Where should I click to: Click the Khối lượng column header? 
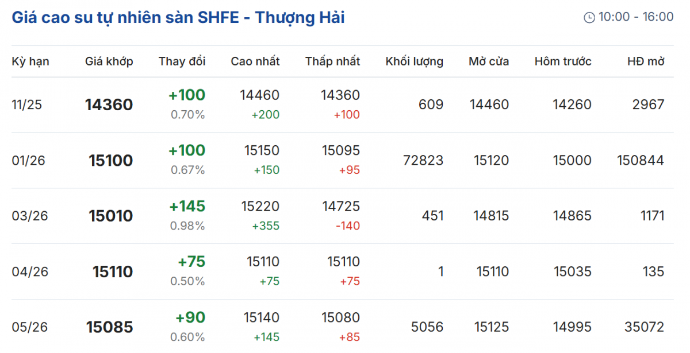click(415, 61)
